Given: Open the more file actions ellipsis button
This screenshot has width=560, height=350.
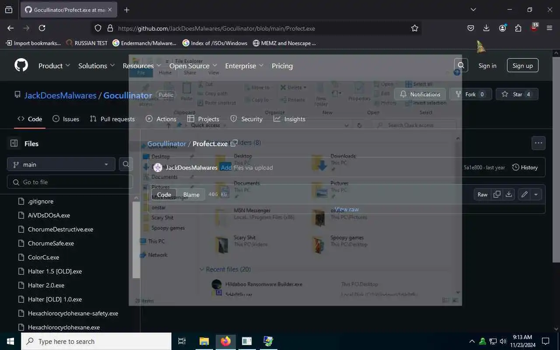Looking at the screenshot, I should pos(538,143).
